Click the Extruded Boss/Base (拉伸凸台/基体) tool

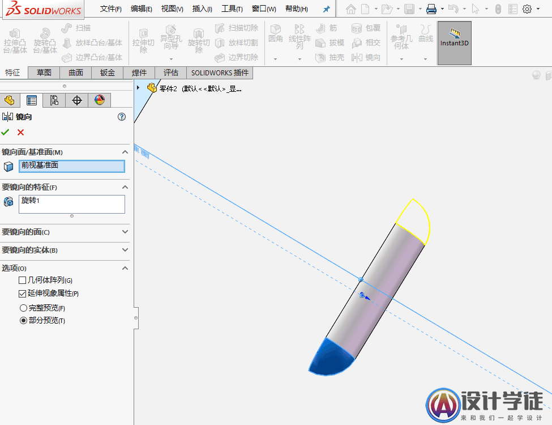coord(15,41)
